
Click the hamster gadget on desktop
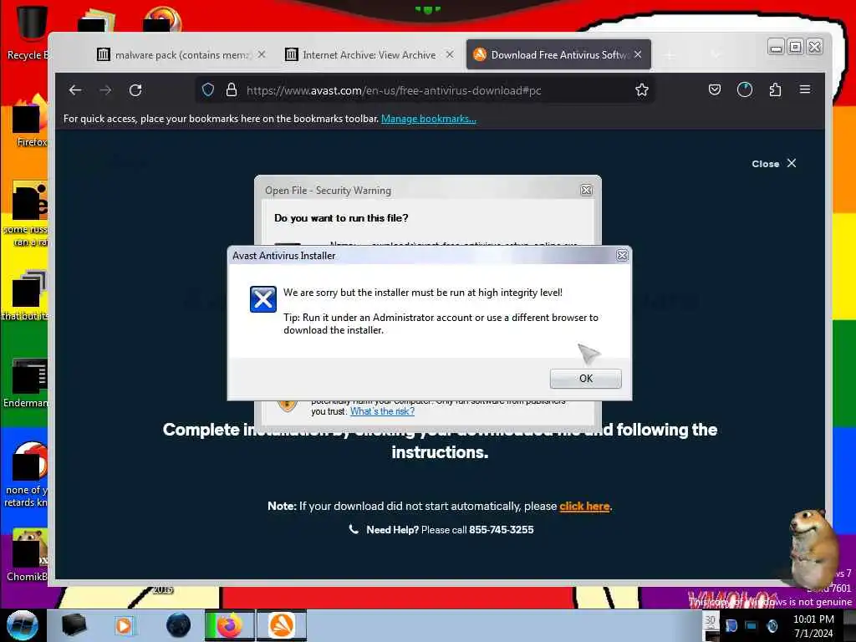813,548
